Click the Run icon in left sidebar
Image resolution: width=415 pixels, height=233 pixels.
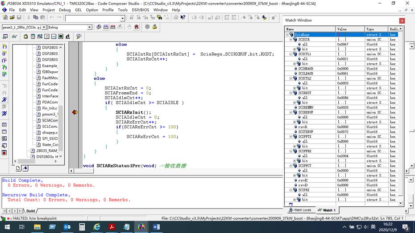(4, 100)
